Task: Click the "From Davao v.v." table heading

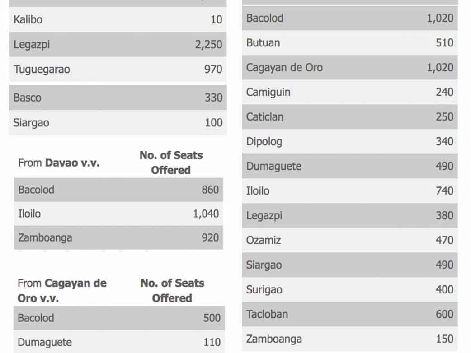Action: pos(59,163)
